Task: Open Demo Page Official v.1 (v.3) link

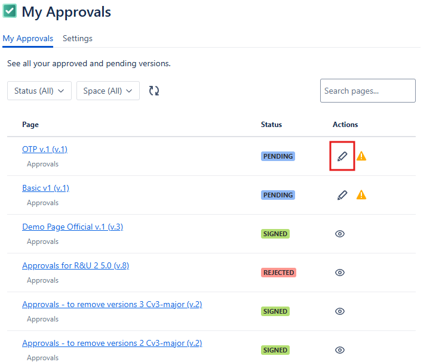Action: [x=72, y=227]
